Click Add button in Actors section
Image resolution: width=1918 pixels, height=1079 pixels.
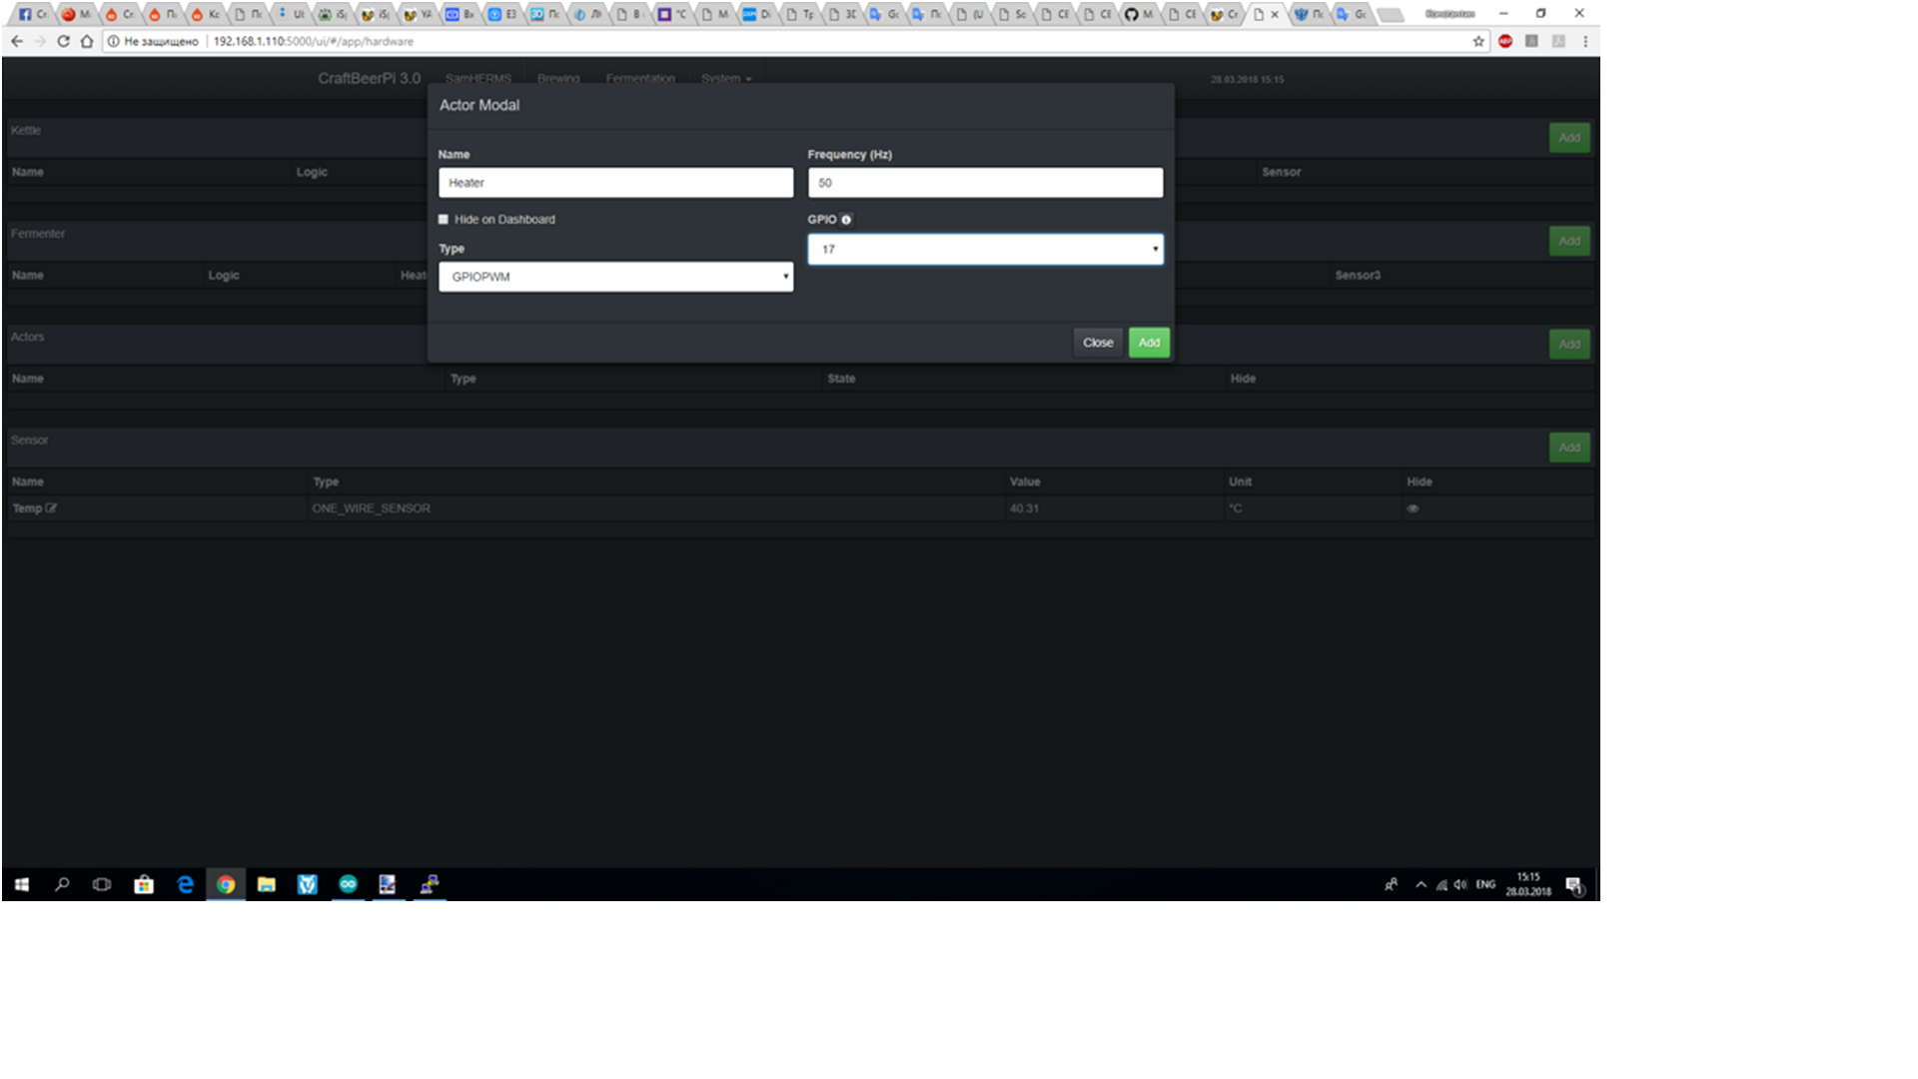pyautogui.click(x=1569, y=344)
